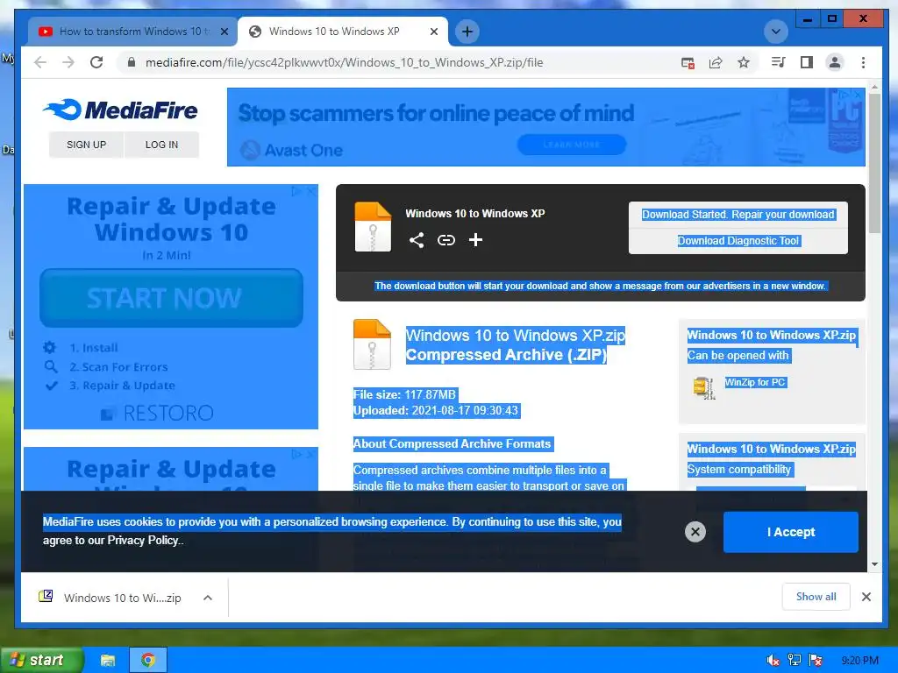Expand the tab search dropdown
Screen dimensions: 898x673
(776, 32)
